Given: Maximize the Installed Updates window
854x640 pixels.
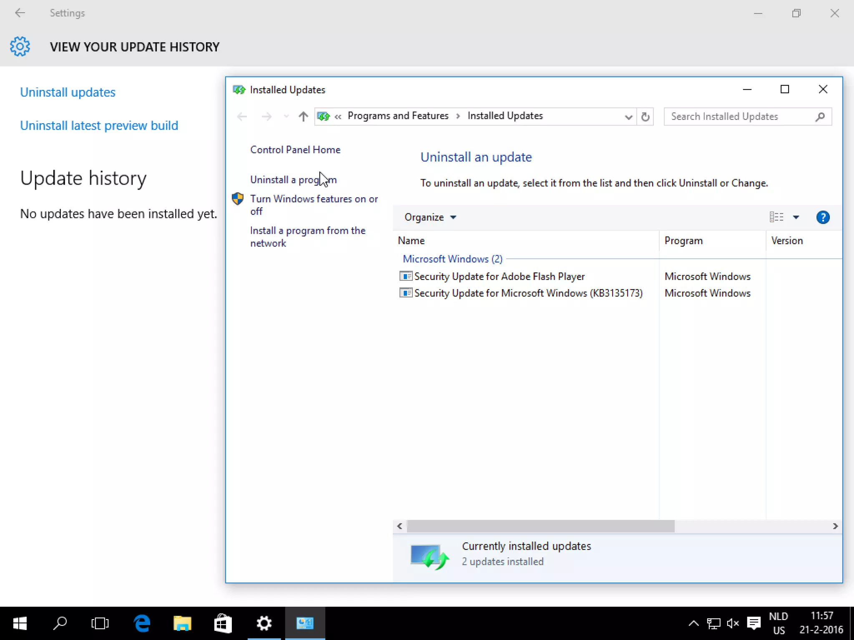Looking at the screenshot, I should 785,90.
